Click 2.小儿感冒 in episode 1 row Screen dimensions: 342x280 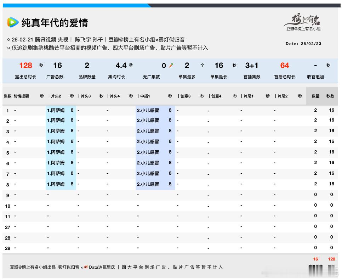point(148,110)
